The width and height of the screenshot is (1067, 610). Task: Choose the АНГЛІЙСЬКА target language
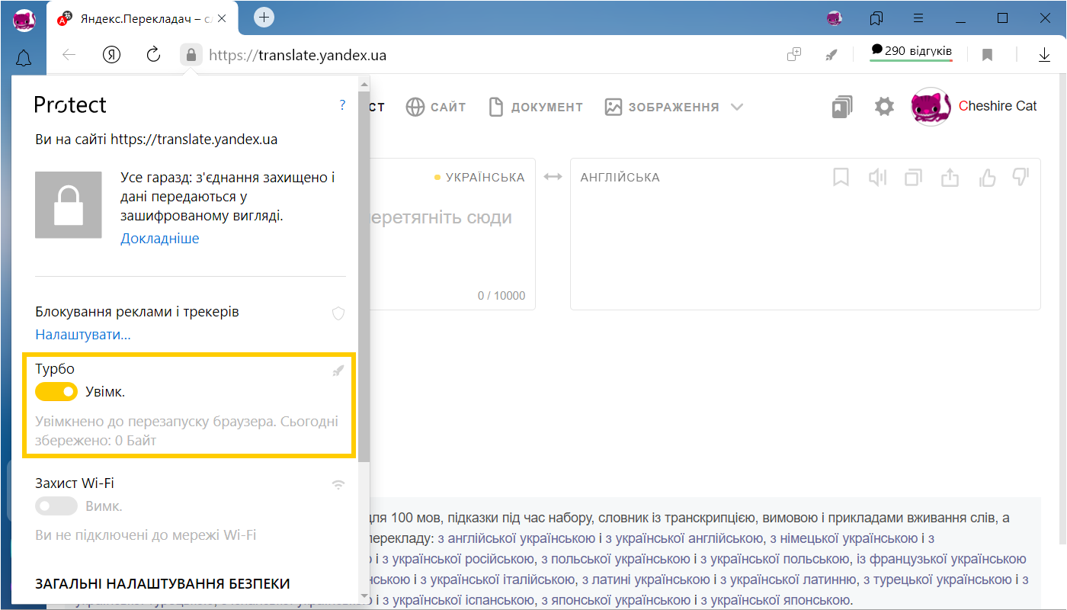pyautogui.click(x=620, y=177)
